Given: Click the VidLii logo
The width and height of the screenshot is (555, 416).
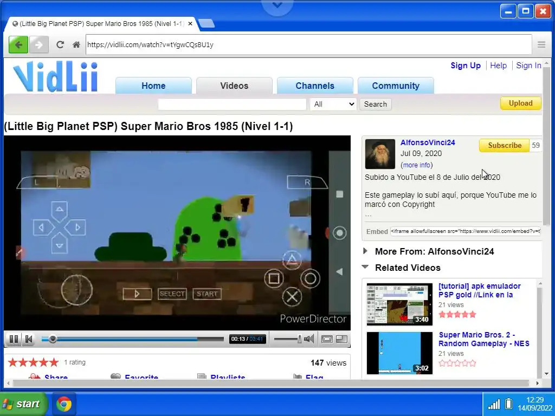Looking at the screenshot, I should point(56,76).
